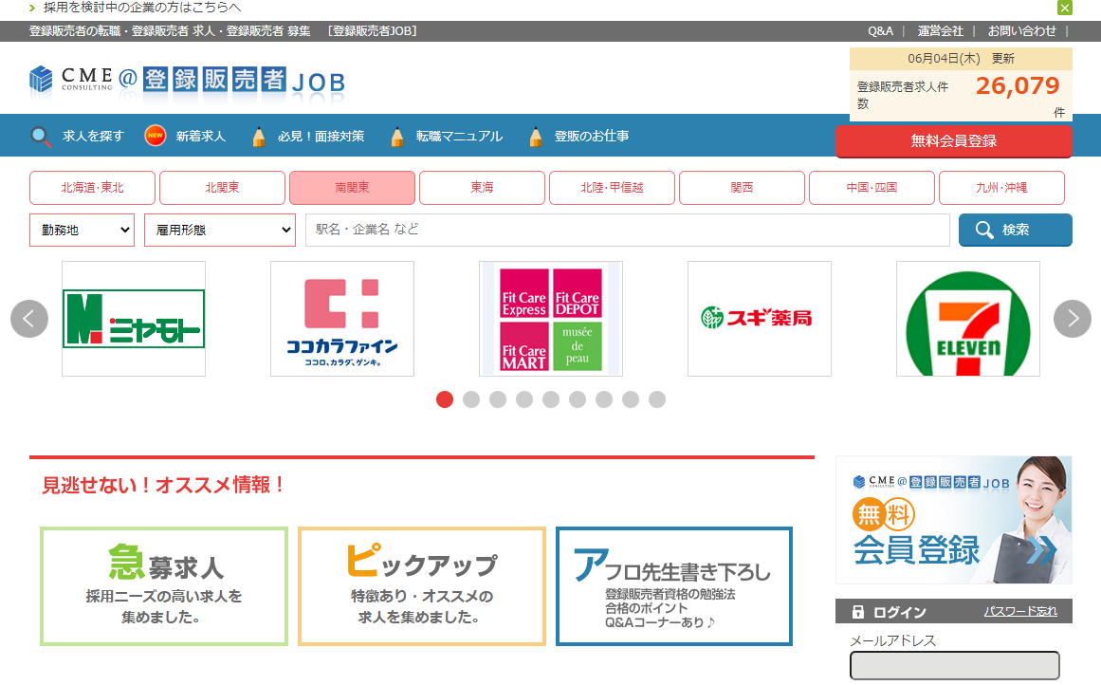Click the magnifier icon beside 求人を探す
Viewport: 1101px width, 685px height.
coord(41,137)
